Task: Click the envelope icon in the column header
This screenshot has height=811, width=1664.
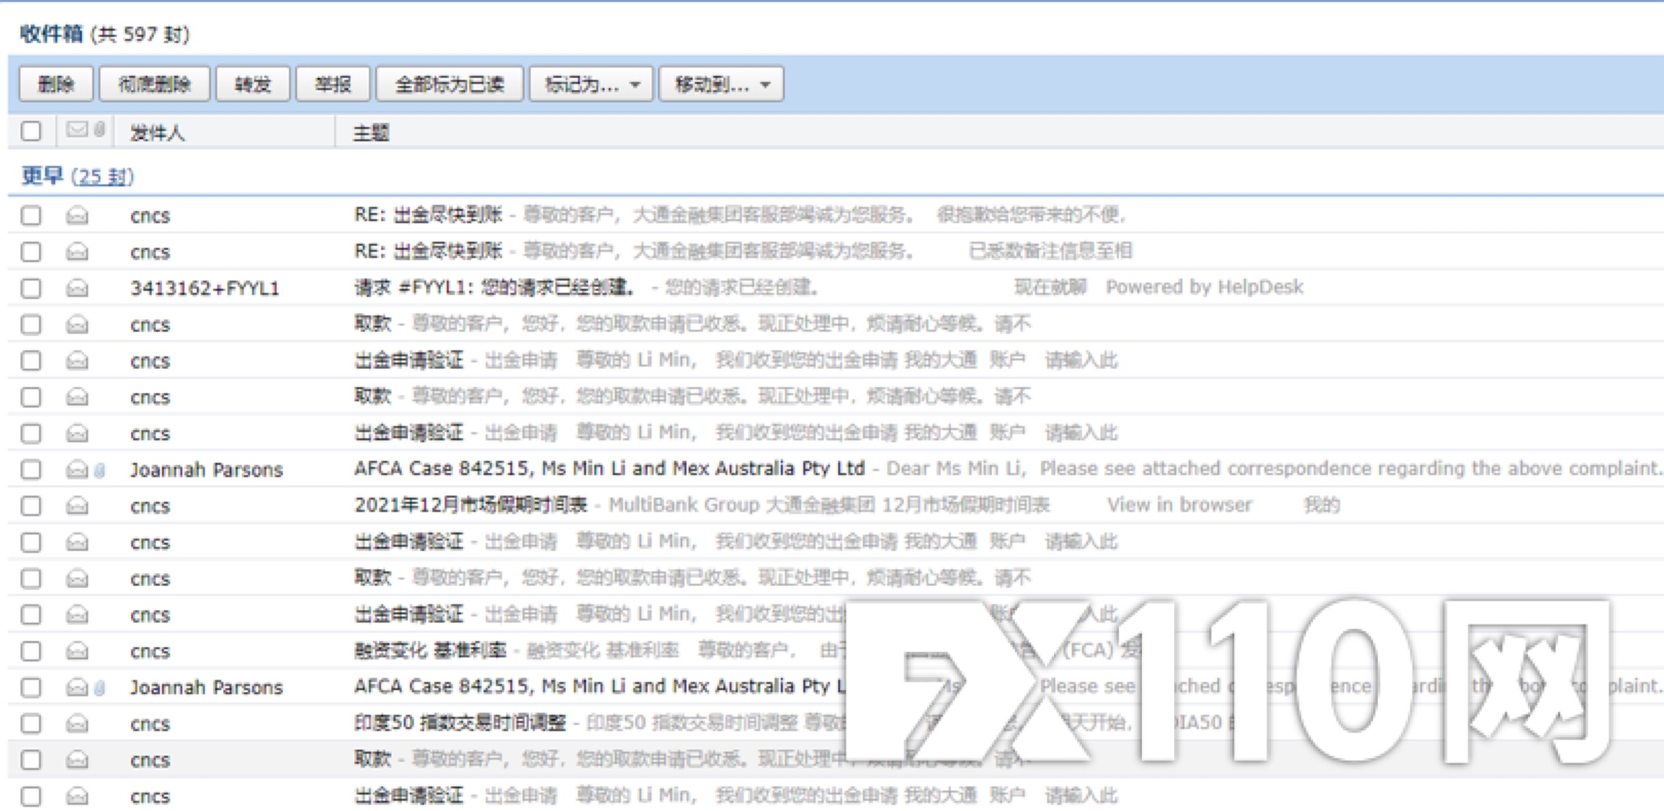Action: click(77, 129)
